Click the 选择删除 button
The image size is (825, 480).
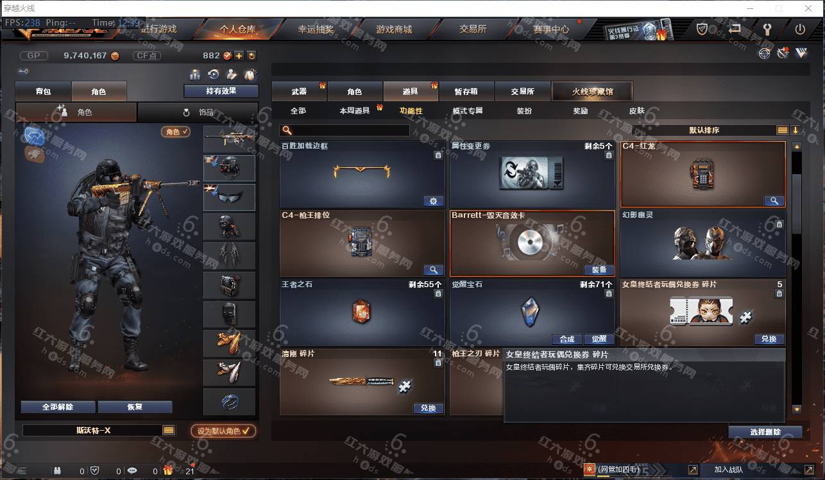(765, 432)
